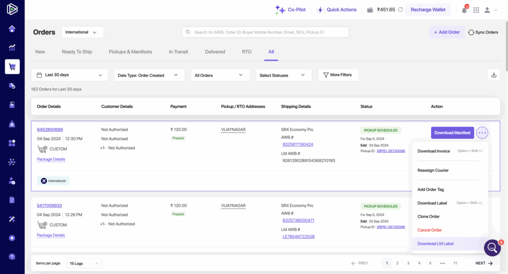
Task: Click the analytics chart sidebar icon
Action: click(12, 48)
